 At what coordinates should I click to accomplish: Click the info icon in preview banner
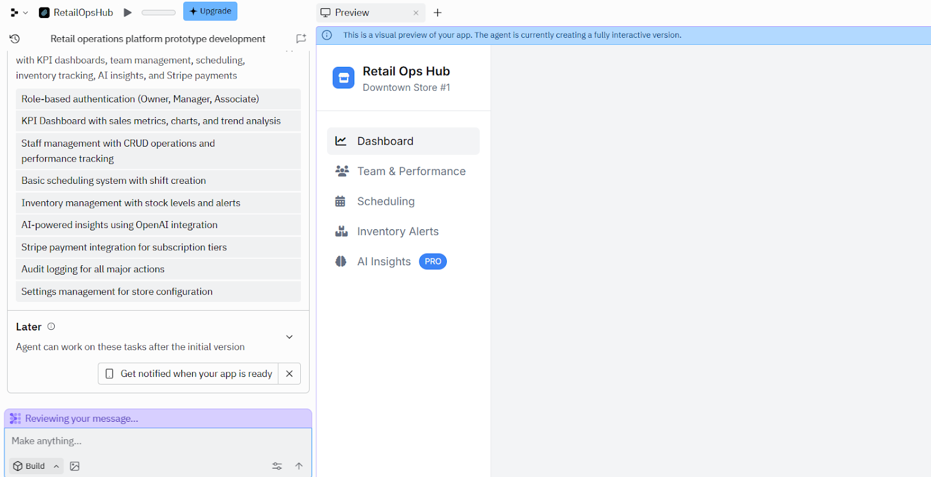(x=327, y=35)
